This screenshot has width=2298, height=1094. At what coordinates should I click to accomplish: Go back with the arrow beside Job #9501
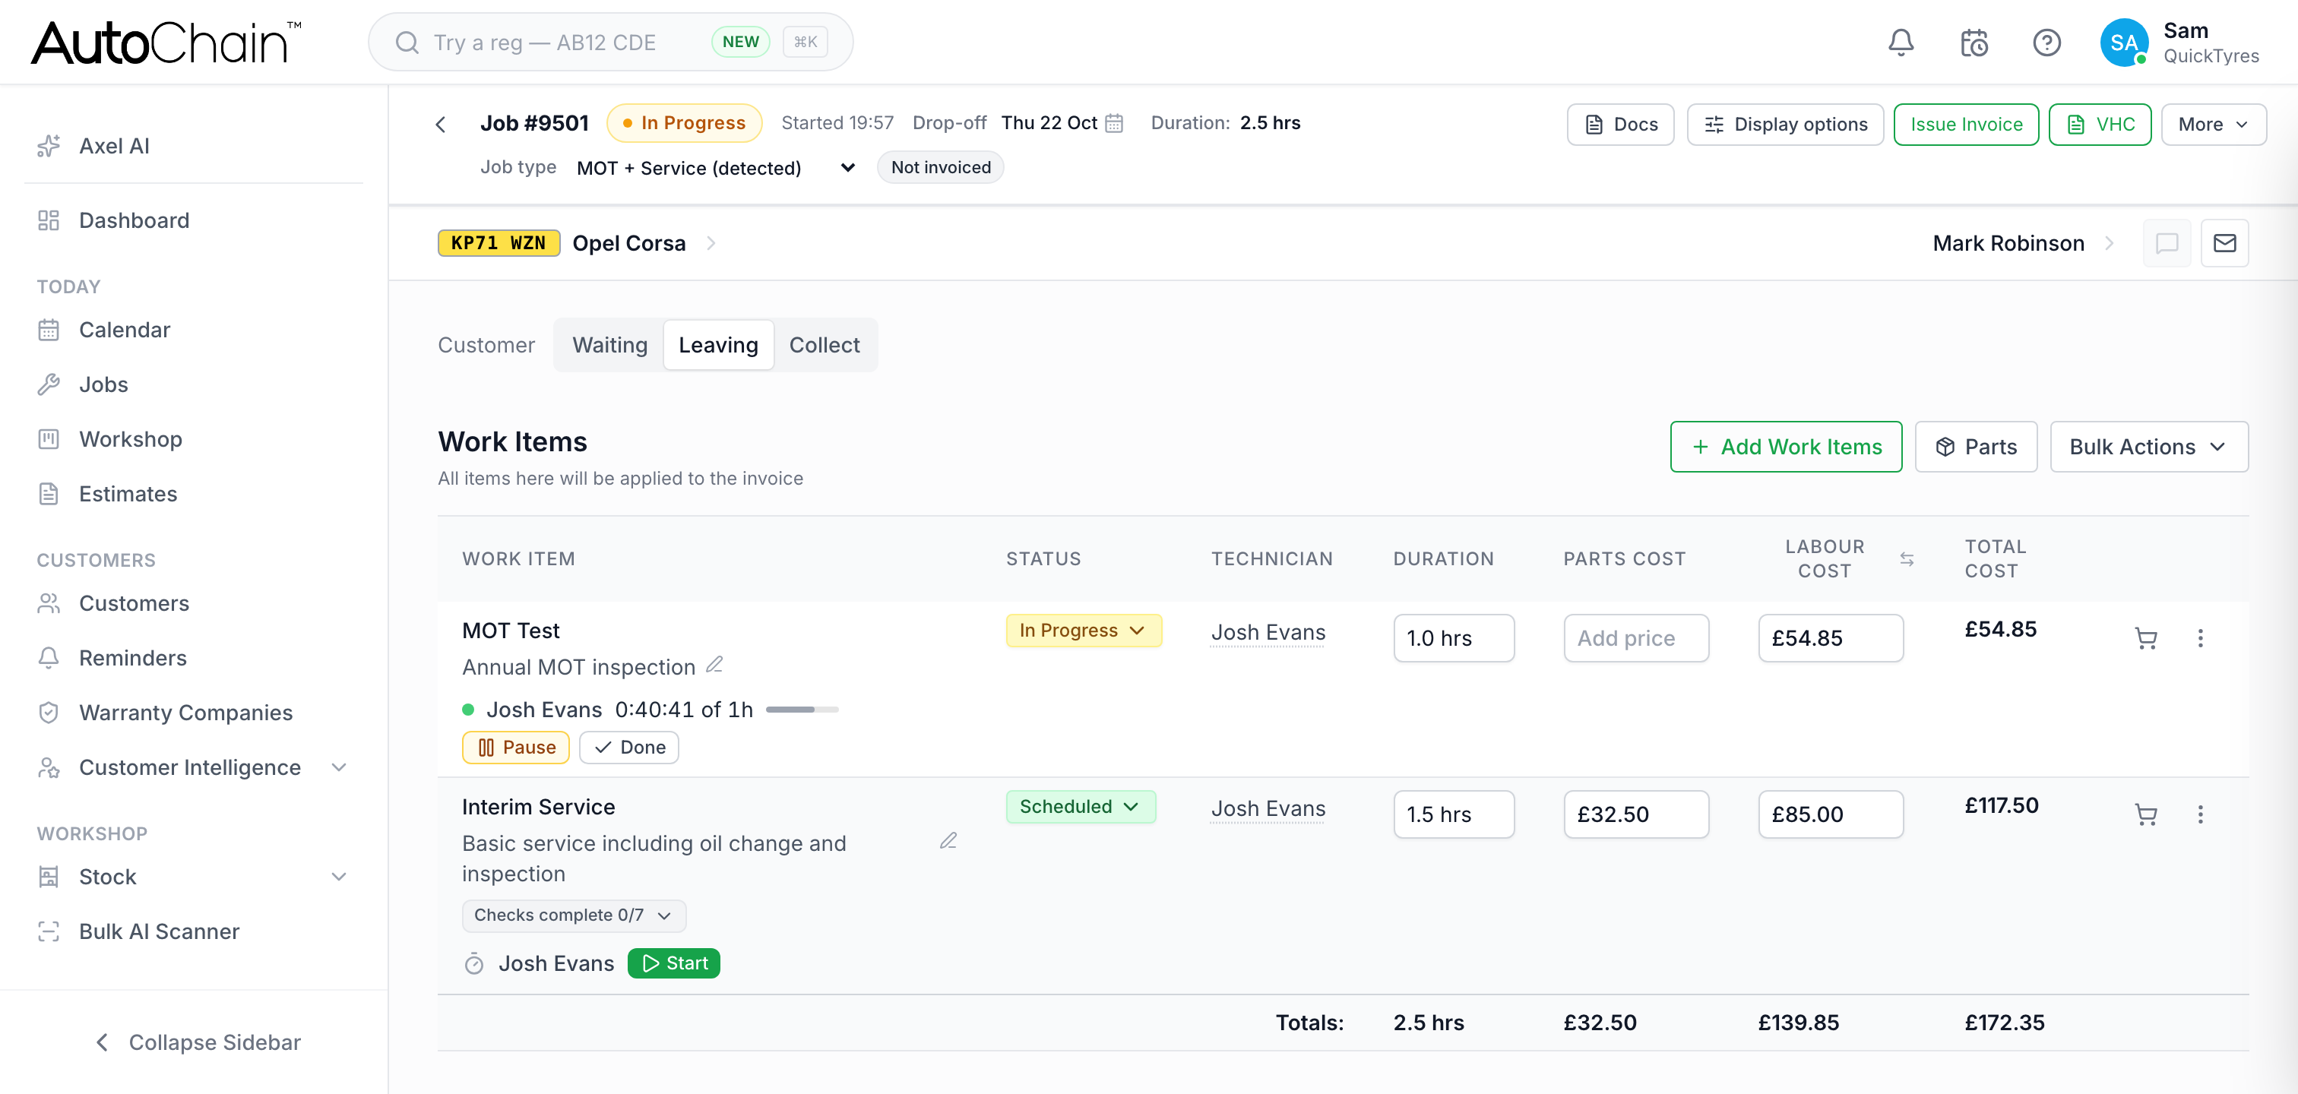click(x=441, y=124)
